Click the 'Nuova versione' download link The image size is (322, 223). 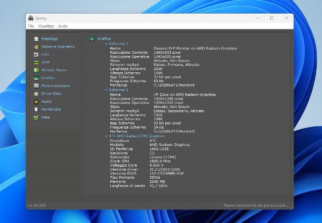(255, 205)
